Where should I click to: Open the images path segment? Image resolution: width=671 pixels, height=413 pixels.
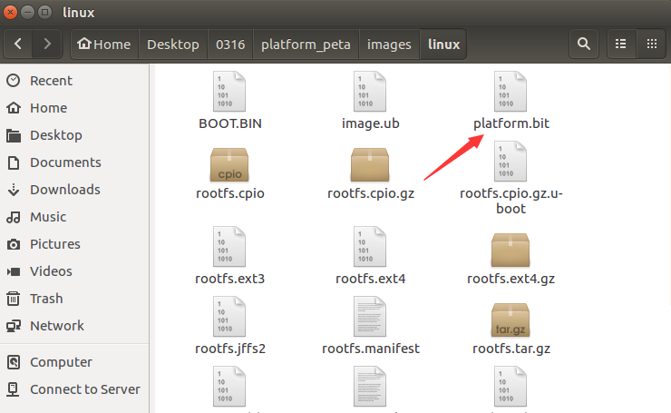[389, 44]
